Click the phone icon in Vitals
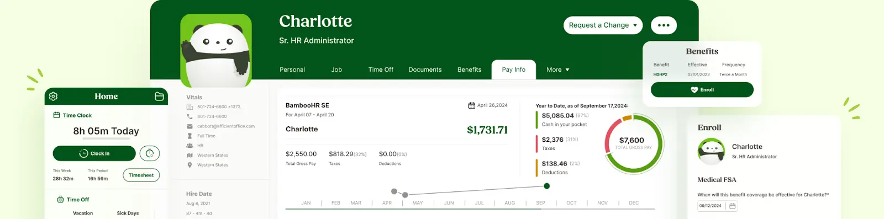The image size is (884, 219). pyautogui.click(x=190, y=116)
